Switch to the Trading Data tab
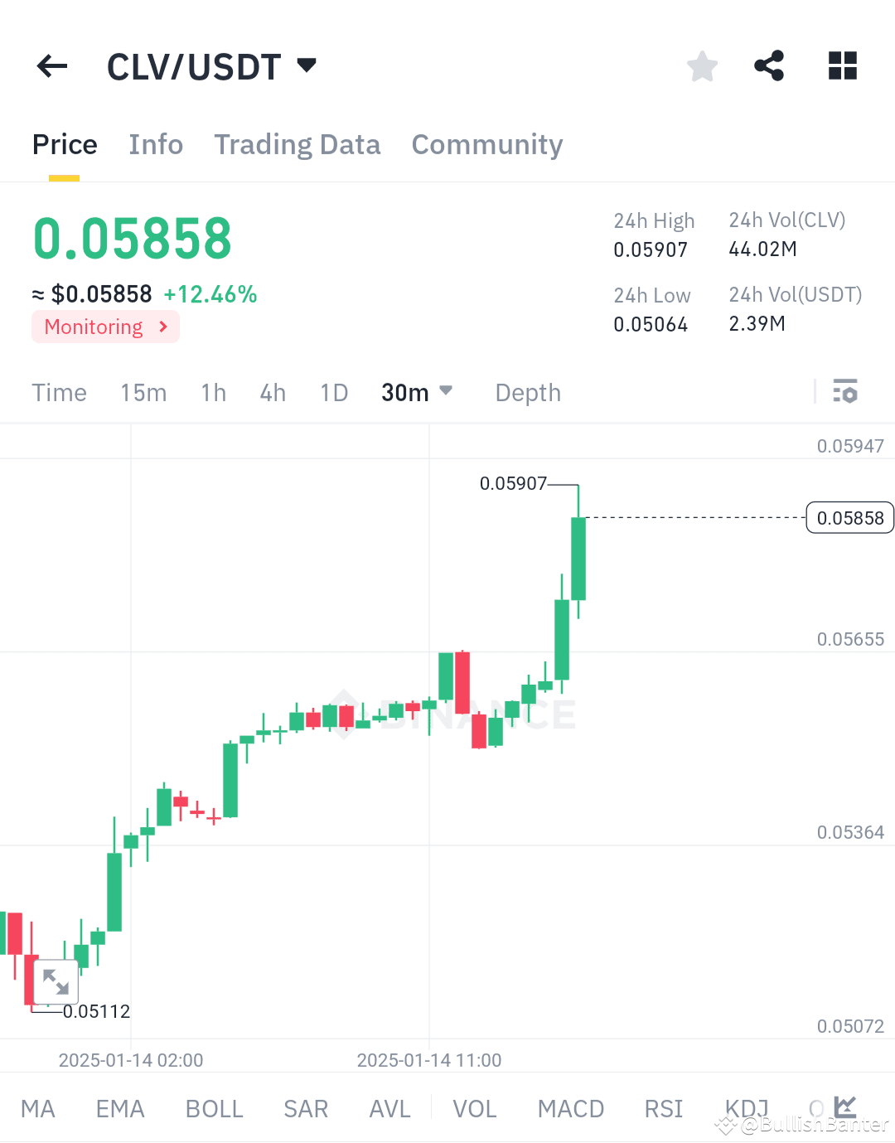 (x=297, y=144)
